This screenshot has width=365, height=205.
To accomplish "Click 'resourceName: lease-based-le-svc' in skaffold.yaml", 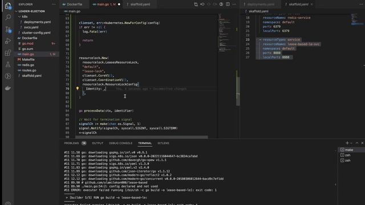I will [291, 44].
